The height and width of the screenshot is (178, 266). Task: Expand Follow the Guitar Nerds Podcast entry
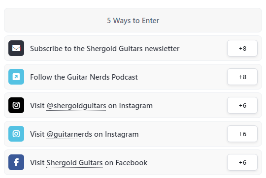(133, 77)
